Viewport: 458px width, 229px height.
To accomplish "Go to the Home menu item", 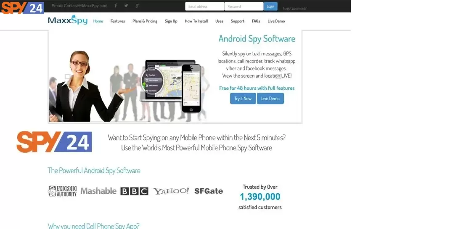I will (98, 21).
